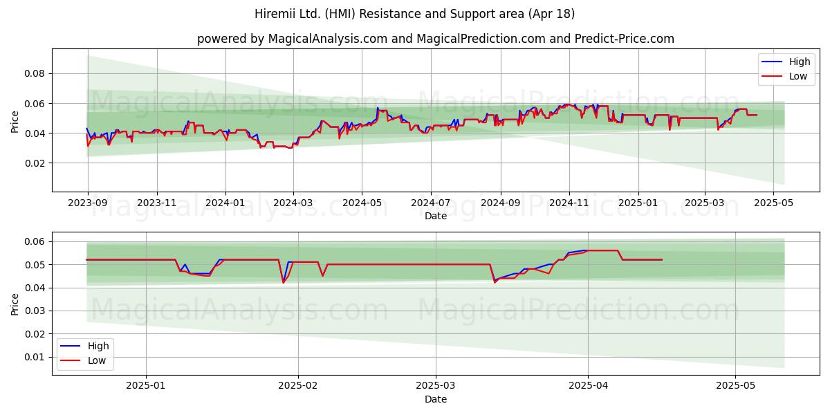The height and width of the screenshot is (415, 830).
Task: Click the 'Date' axis label under lower chart
Action: 436,399
